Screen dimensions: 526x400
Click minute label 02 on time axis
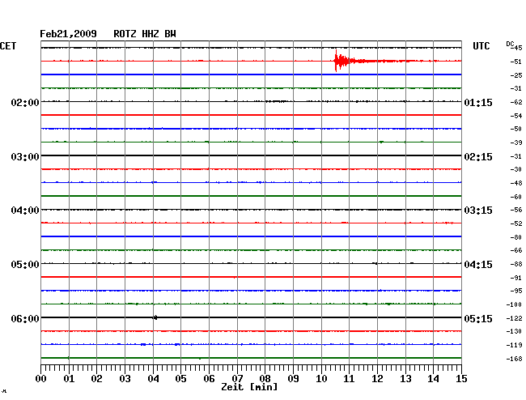pyautogui.click(x=96, y=379)
